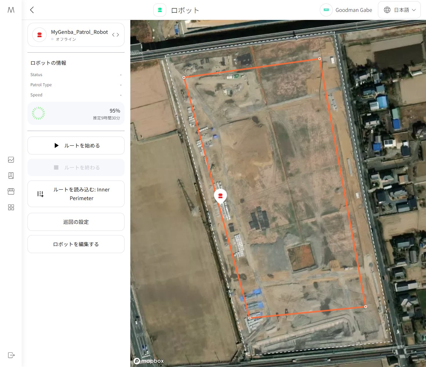This screenshot has height=367, width=426.
Task: Click ロボットを編集する to edit robot
Action: pyautogui.click(x=76, y=244)
